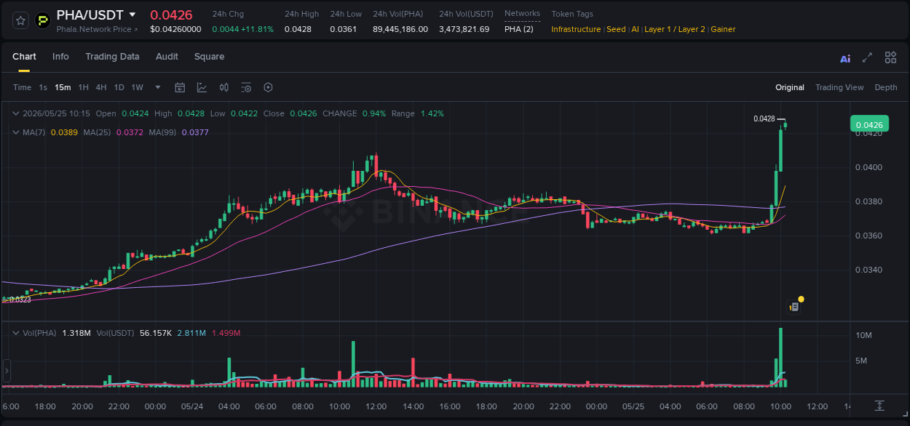Click the current price tag 0.0426
Screen dimensions: 910x426
869,125
